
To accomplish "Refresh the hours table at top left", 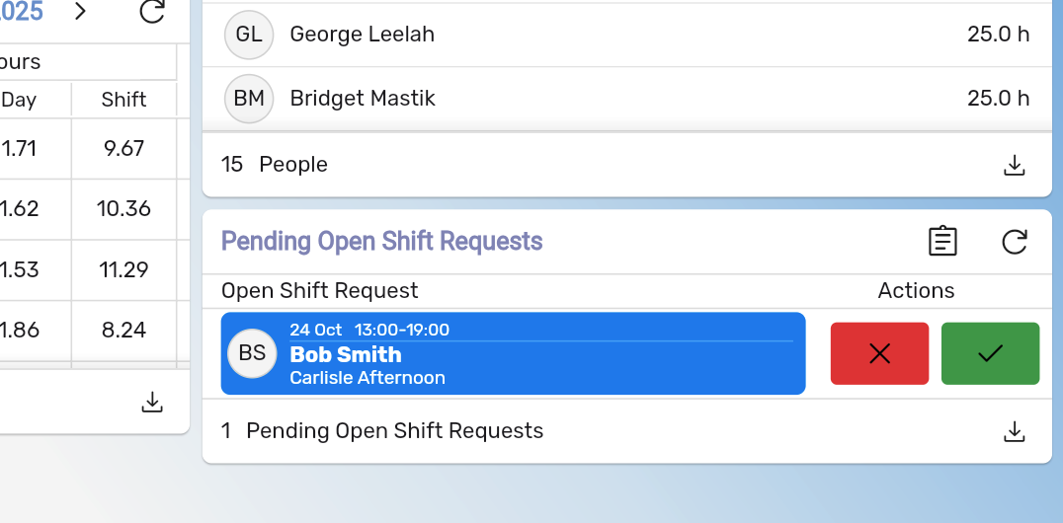I will point(152,12).
